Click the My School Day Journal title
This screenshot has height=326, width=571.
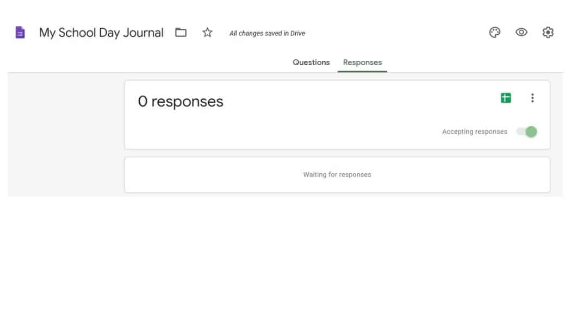coord(101,33)
